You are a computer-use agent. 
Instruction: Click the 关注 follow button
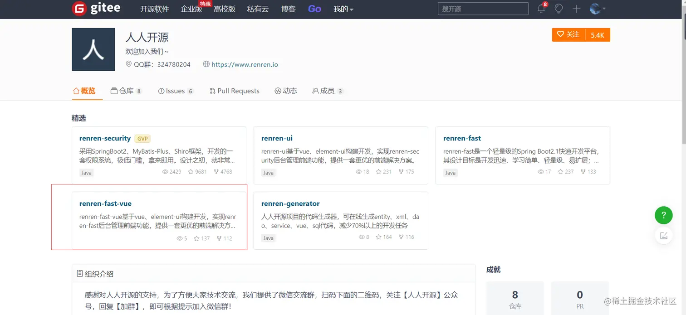click(568, 34)
